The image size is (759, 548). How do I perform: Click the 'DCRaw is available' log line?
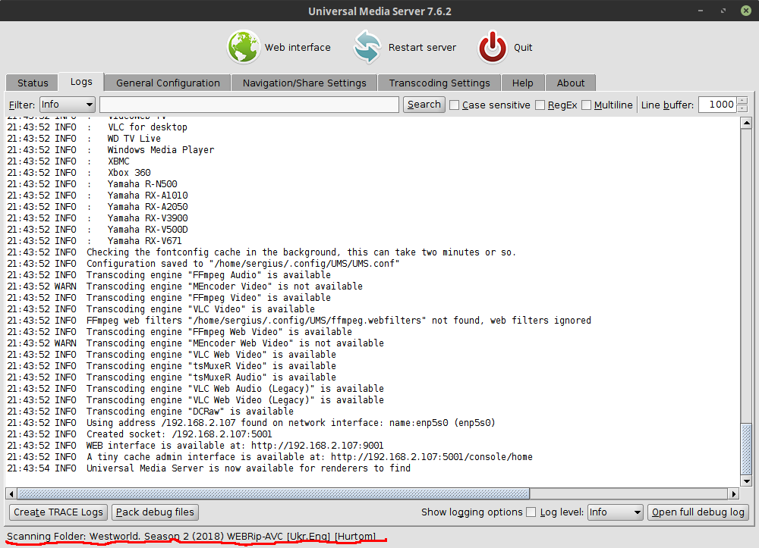150,412
